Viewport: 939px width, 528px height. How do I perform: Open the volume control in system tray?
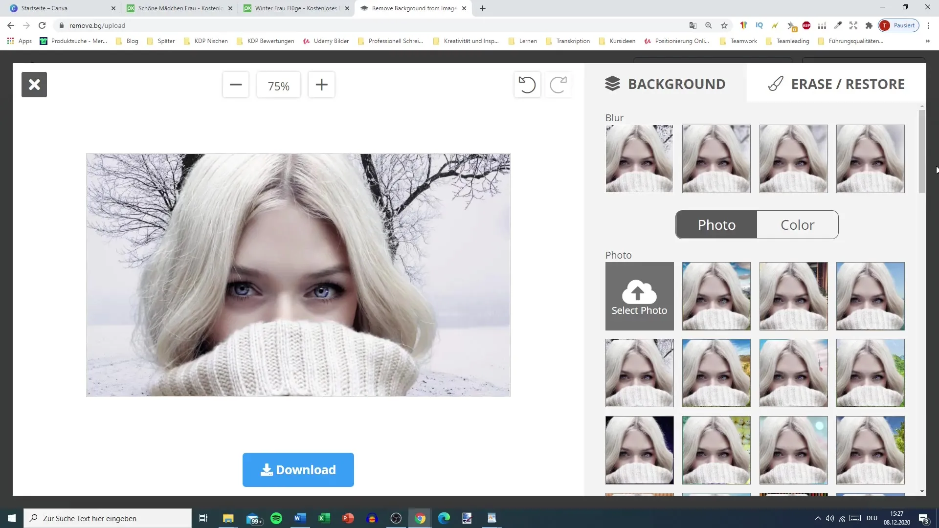click(830, 518)
